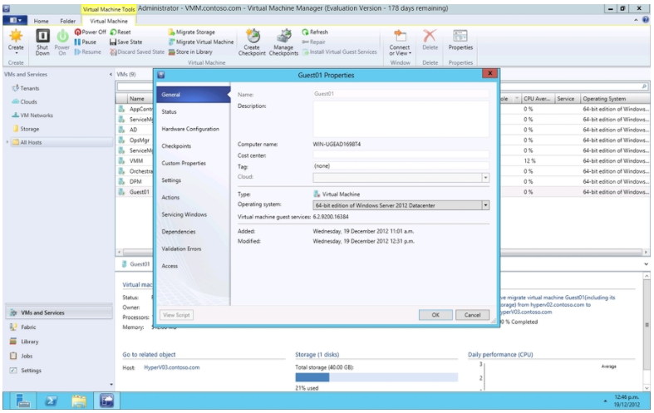Click the Tag field

[401, 166]
